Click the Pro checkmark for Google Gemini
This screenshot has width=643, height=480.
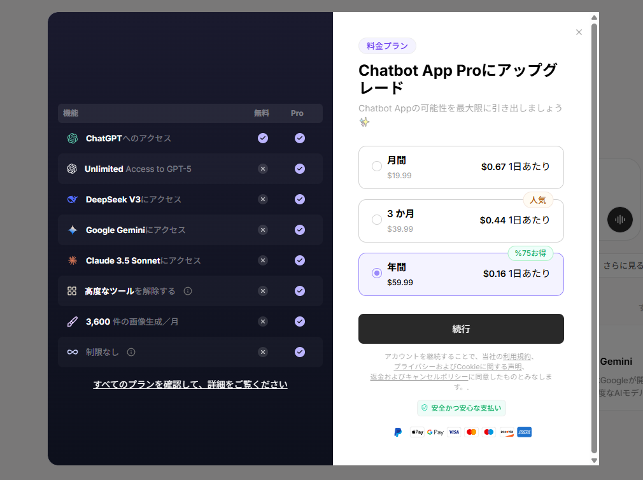(x=300, y=230)
